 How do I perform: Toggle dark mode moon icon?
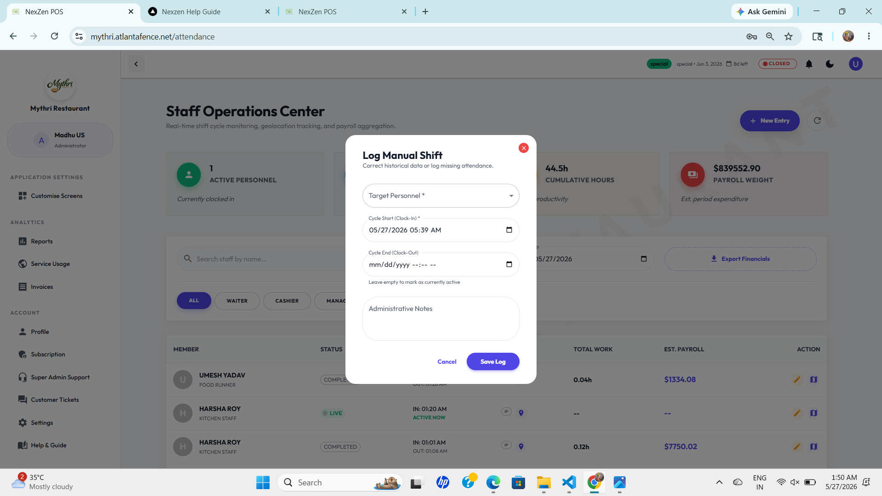point(830,64)
